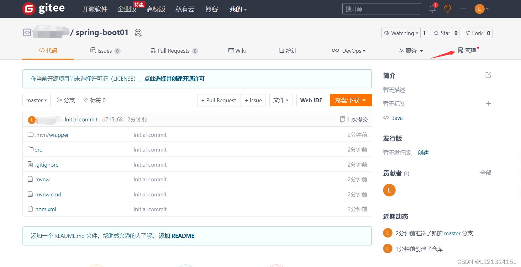Click 点此选择并创建开源许可 link
The height and width of the screenshot is (267, 521).
(174, 78)
